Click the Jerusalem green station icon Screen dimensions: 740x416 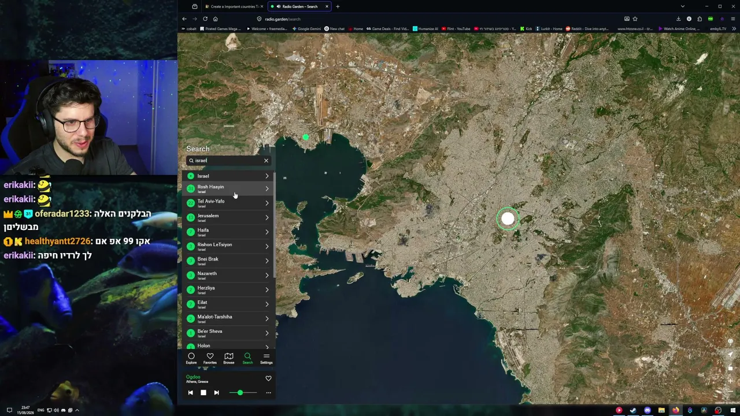tap(191, 217)
